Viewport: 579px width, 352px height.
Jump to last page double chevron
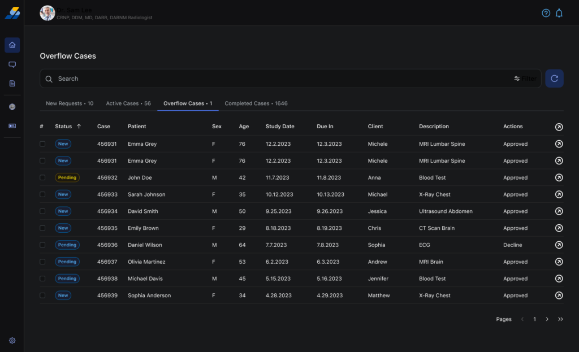[x=560, y=319]
